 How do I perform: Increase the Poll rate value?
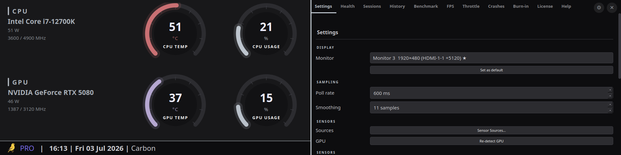(610, 90)
